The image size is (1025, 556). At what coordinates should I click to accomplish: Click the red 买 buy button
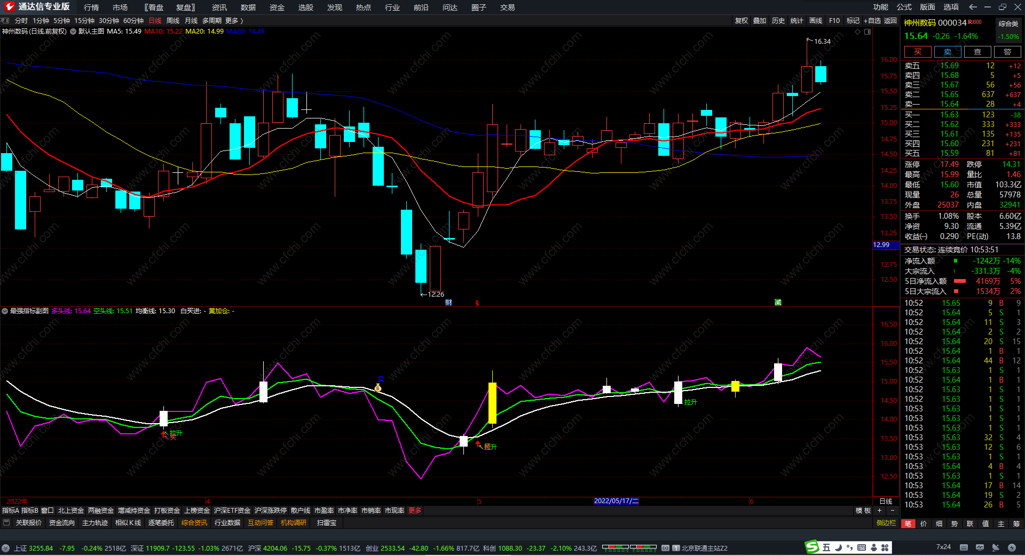click(x=918, y=52)
